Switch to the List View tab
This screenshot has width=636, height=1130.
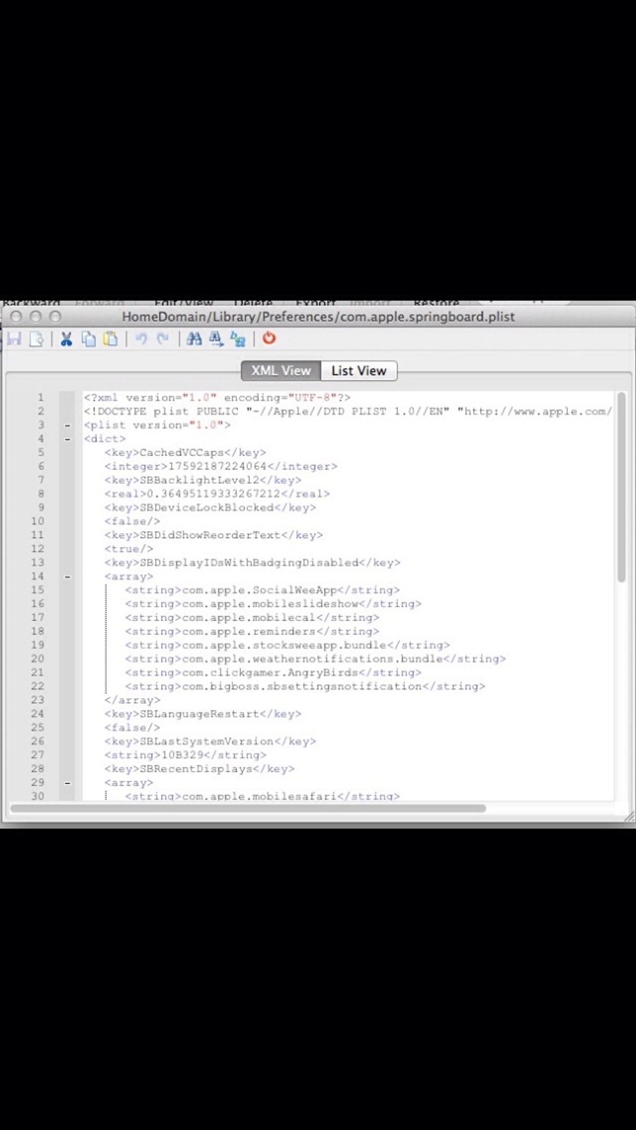(x=359, y=371)
